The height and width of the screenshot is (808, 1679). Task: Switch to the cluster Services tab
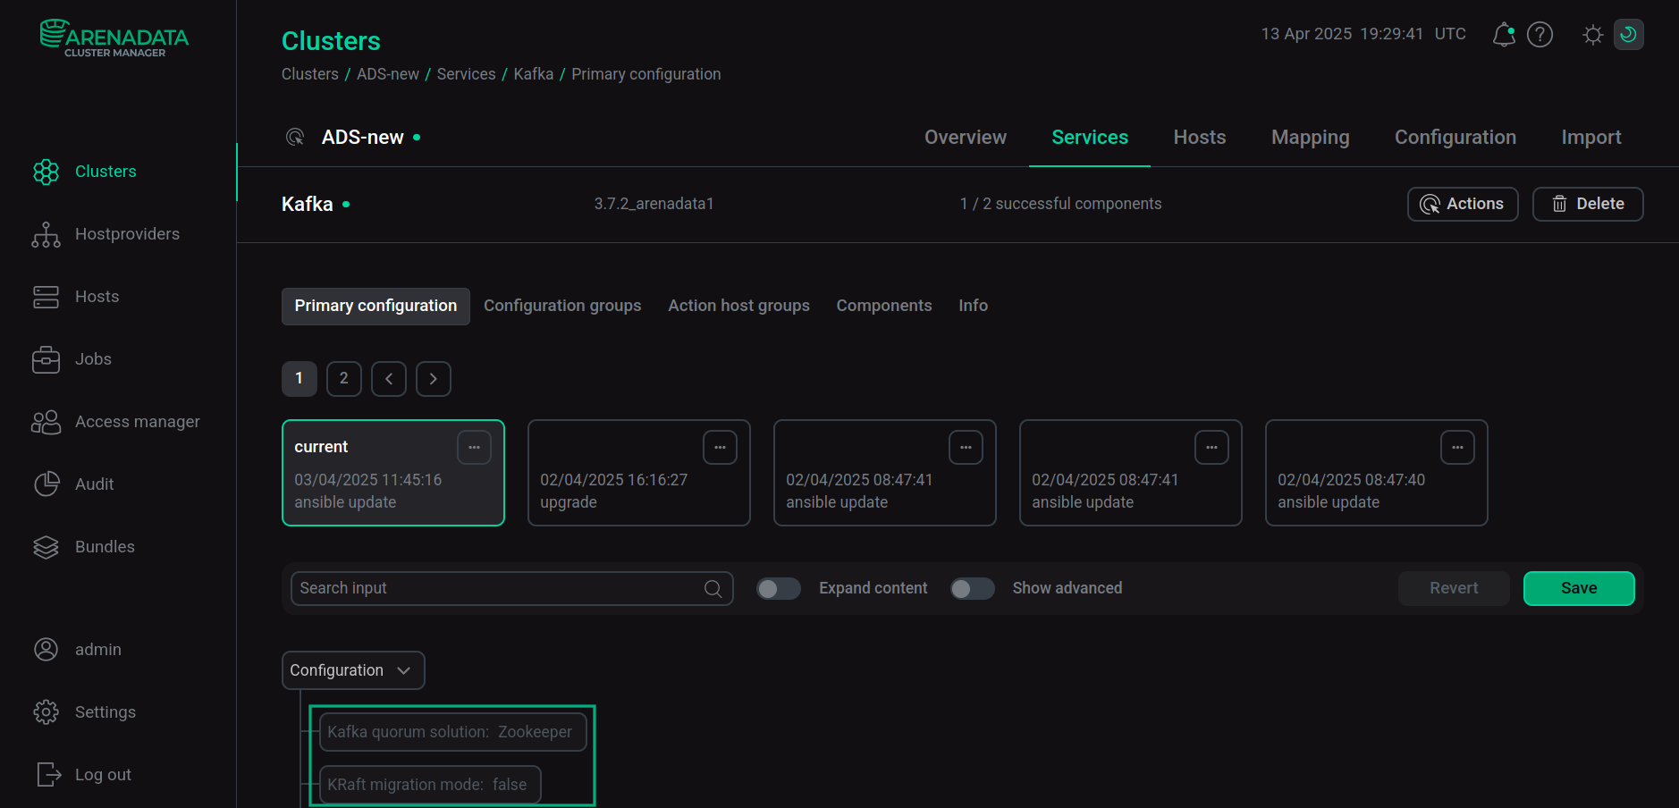coord(1090,138)
